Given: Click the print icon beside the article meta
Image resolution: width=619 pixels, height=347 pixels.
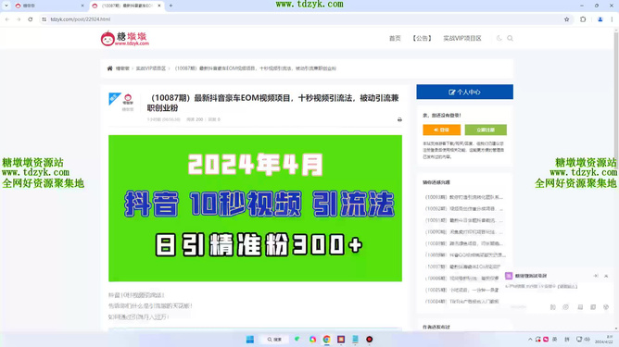Looking at the screenshot, I should (399, 119).
